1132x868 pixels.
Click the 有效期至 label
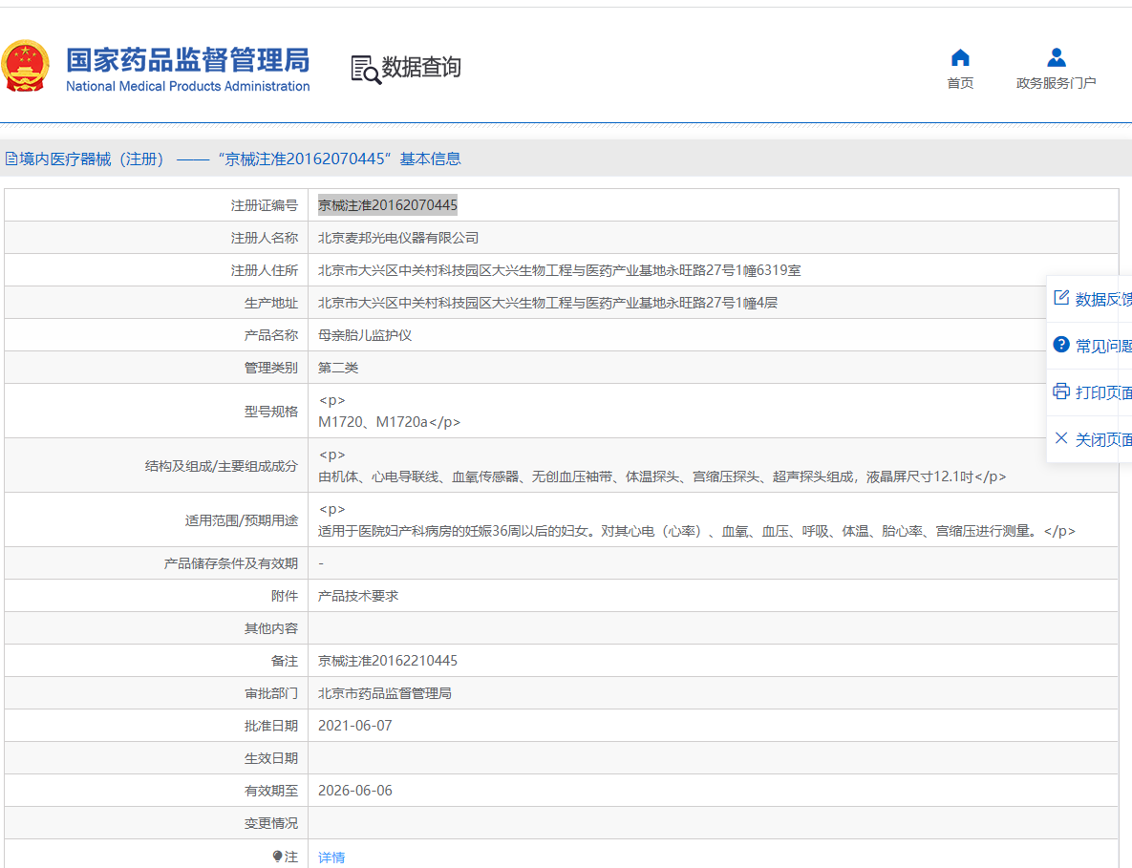click(x=270, y=791)
